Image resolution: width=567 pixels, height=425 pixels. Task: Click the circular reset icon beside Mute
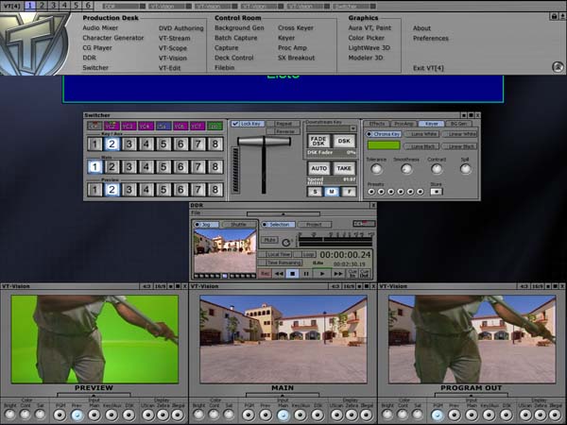click(286, 242)
